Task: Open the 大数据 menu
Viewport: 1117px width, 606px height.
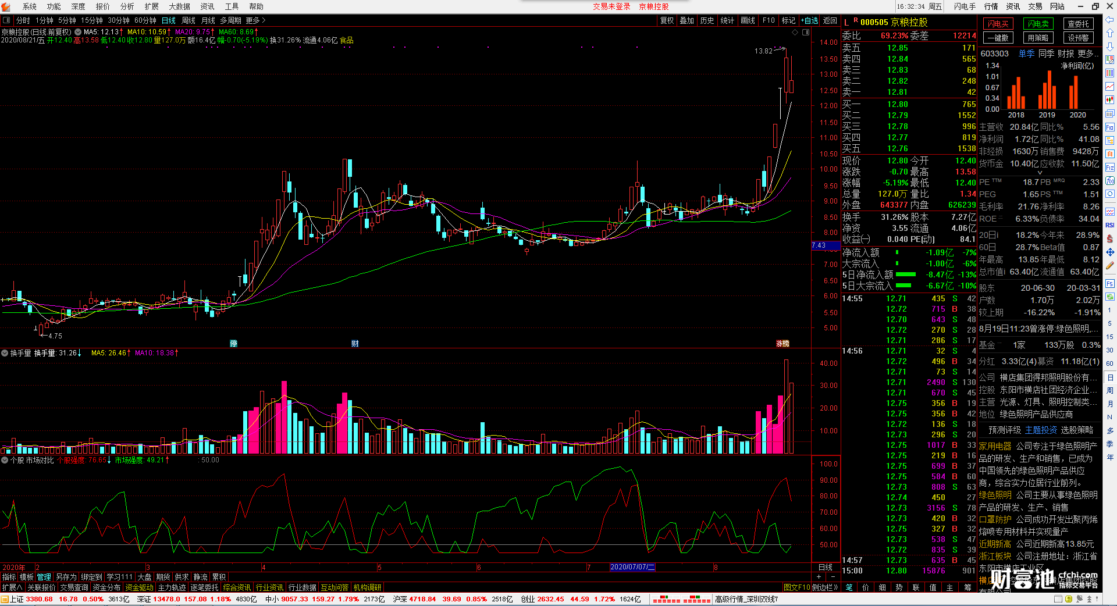Action: point(179,6)
